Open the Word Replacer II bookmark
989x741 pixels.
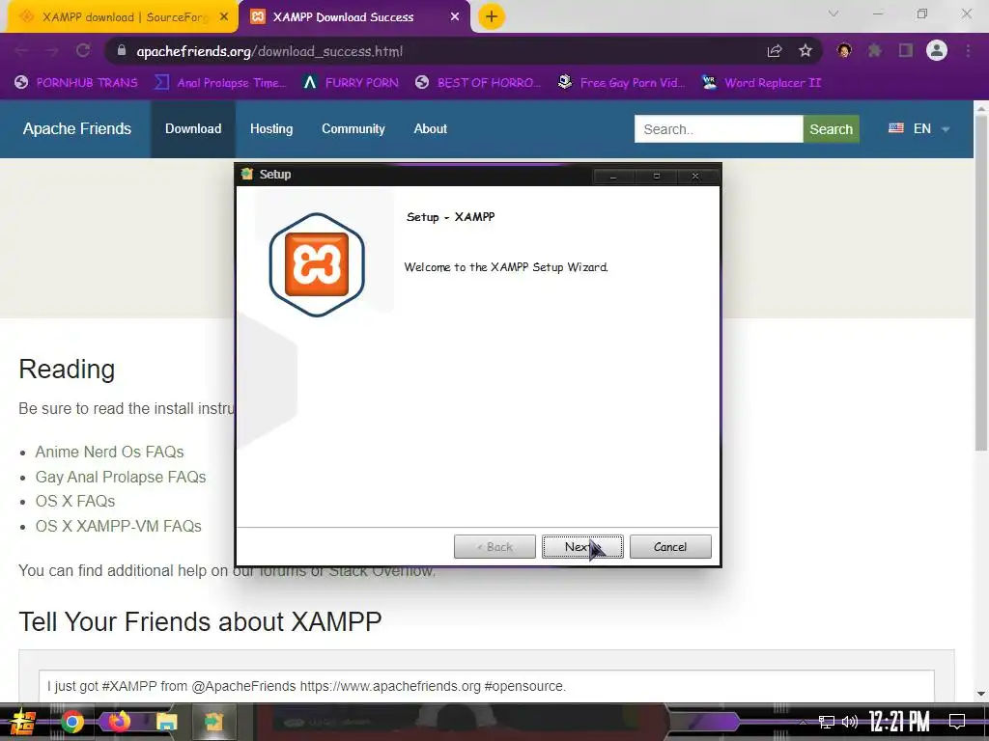click(x=761, y=83)
